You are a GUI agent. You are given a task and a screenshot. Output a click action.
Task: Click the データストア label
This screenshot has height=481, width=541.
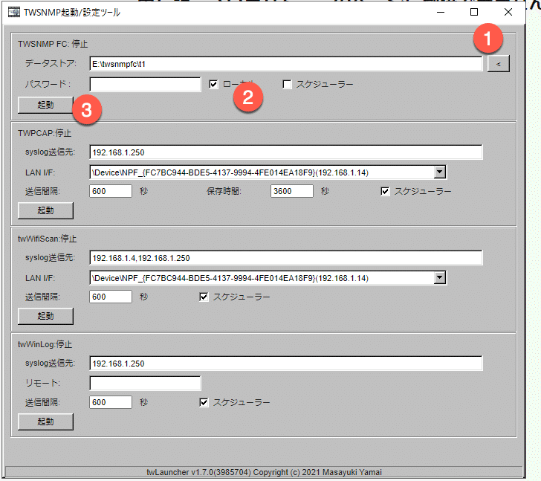pos(51,63)
